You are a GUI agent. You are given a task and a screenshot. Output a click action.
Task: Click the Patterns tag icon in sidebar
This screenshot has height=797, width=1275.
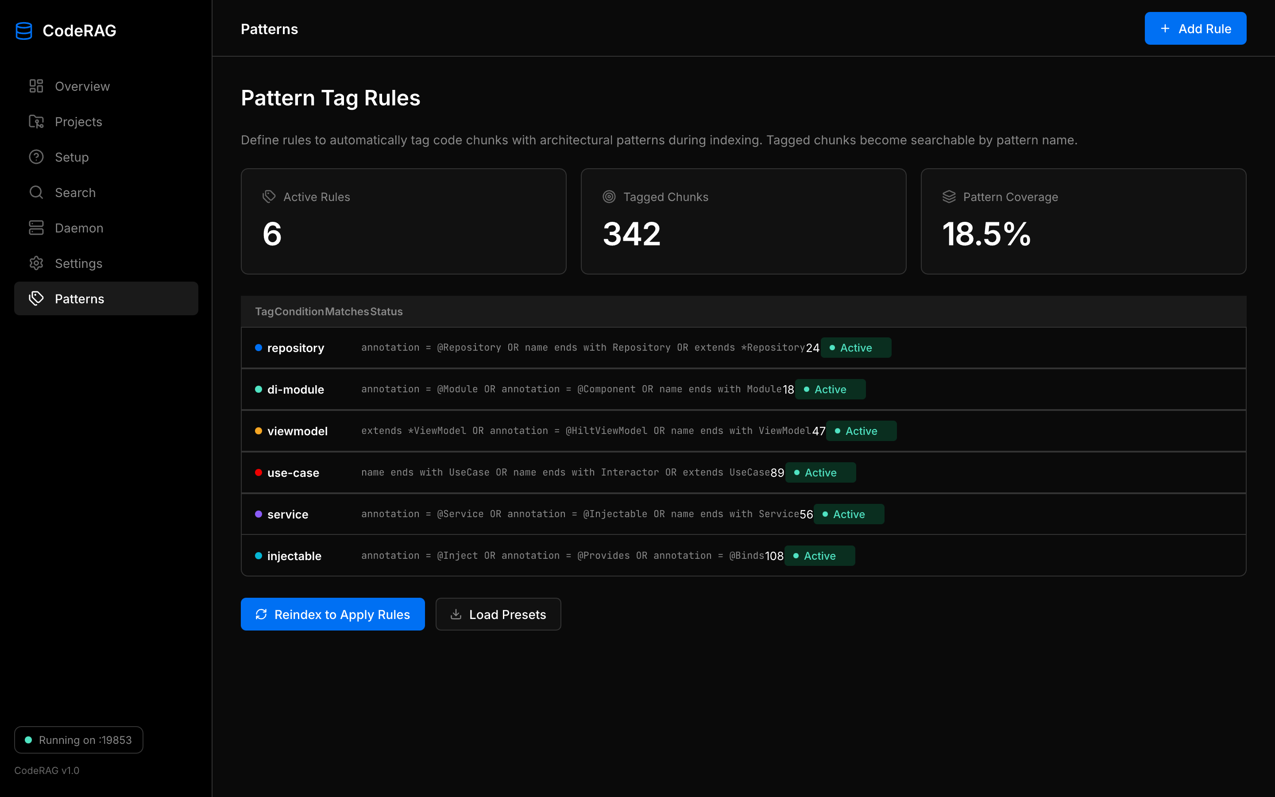(36, 298)
